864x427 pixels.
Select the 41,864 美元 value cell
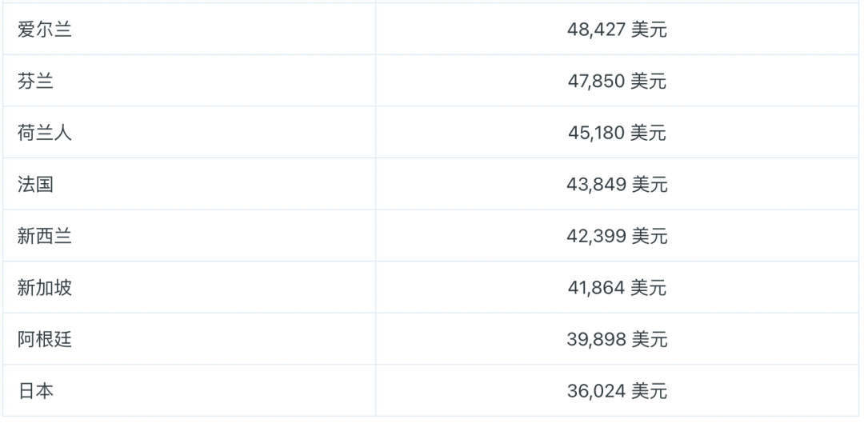(617, 288)
